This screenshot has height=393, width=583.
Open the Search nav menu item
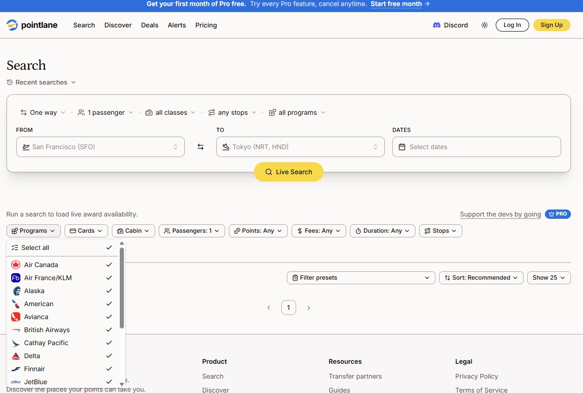click(84, 25)
